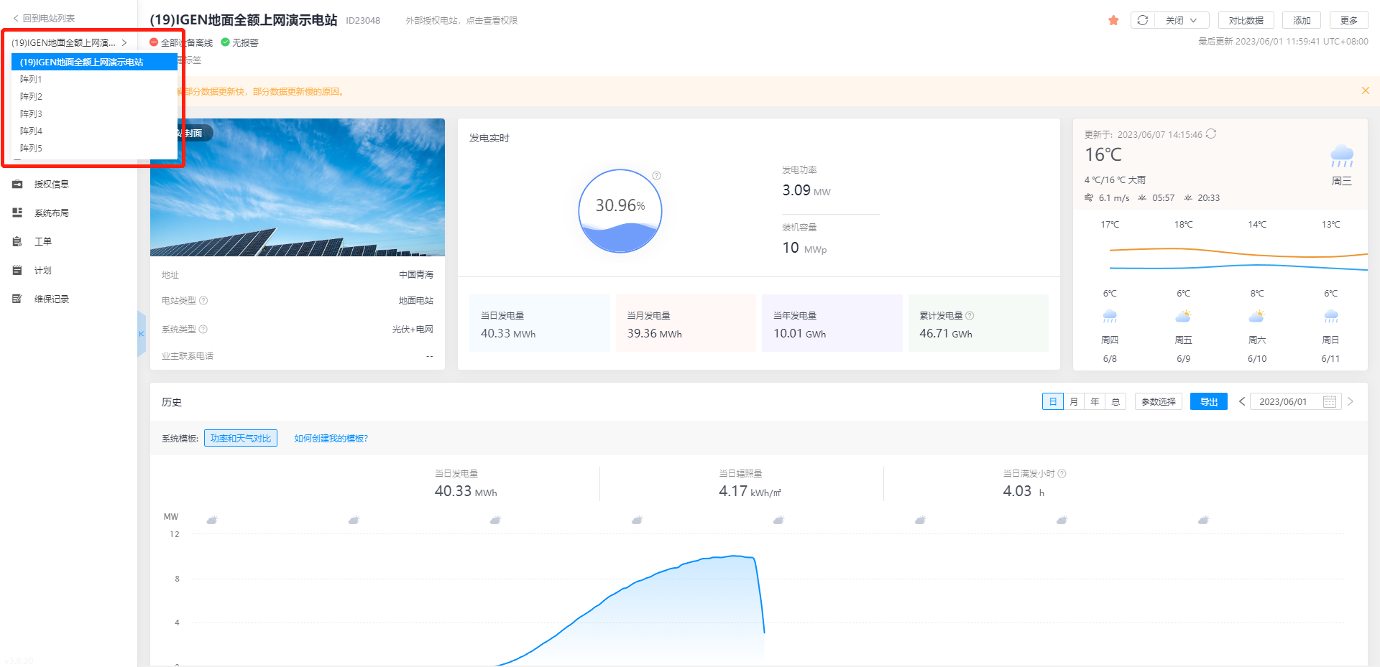Image resolution: width=1380 pixels, height=667 pixels.
Task: Click help icon beside 当日满发小时
Action: coord(1062,474)
